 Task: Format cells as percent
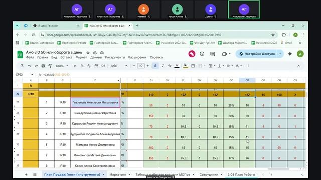point(82,66)
